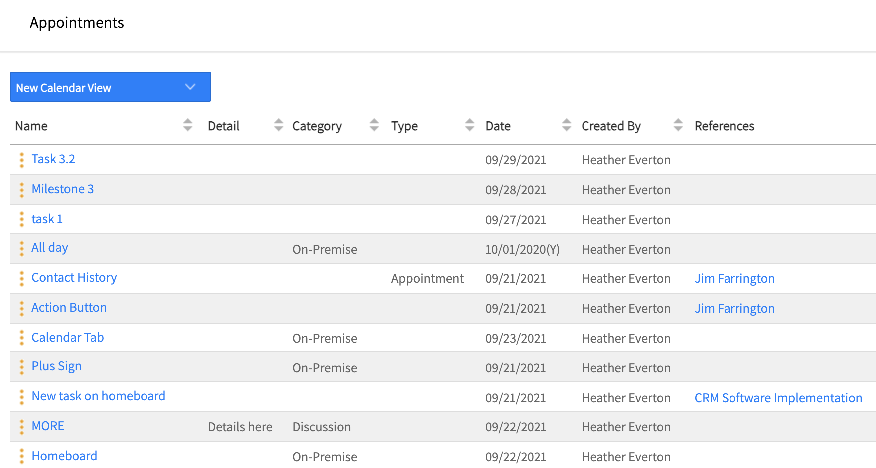Open the Action Button appointment
876x468 pixels.
coord(69,308)
